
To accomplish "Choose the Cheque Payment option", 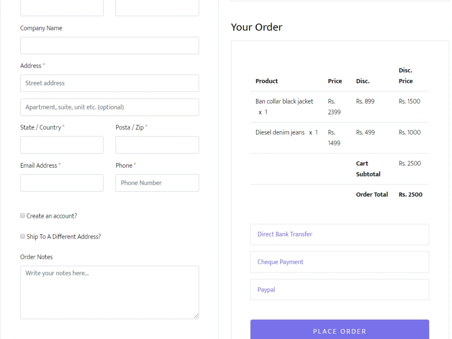I will pos(339,262).
